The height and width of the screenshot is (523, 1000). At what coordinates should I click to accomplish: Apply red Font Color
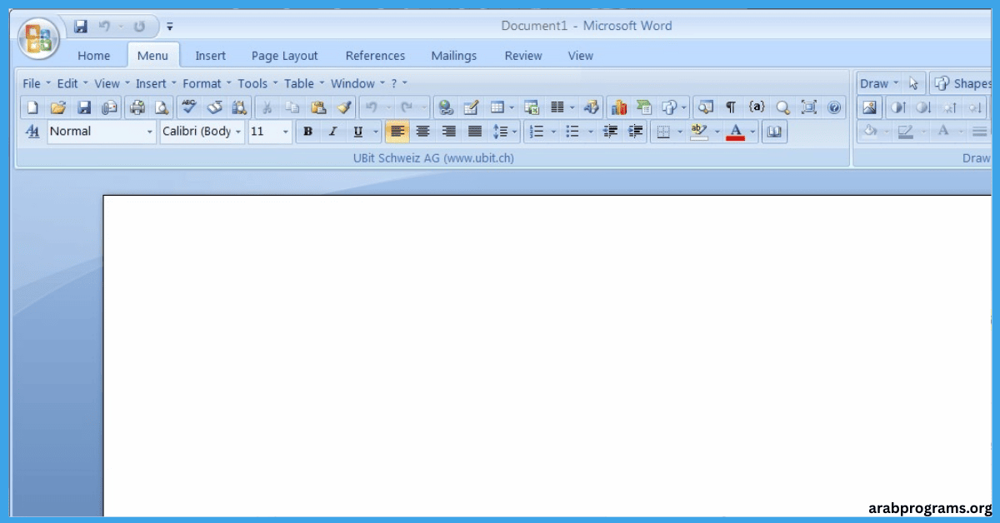point(735,132)
